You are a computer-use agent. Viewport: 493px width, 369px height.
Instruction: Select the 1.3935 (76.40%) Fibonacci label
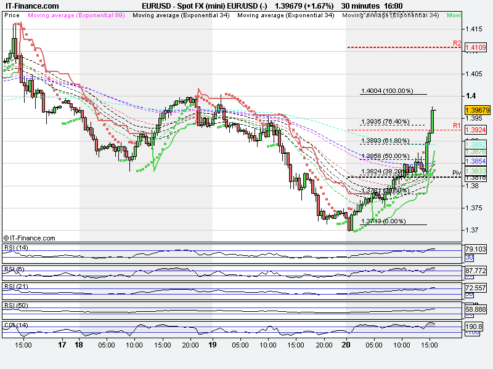[386, 121]
